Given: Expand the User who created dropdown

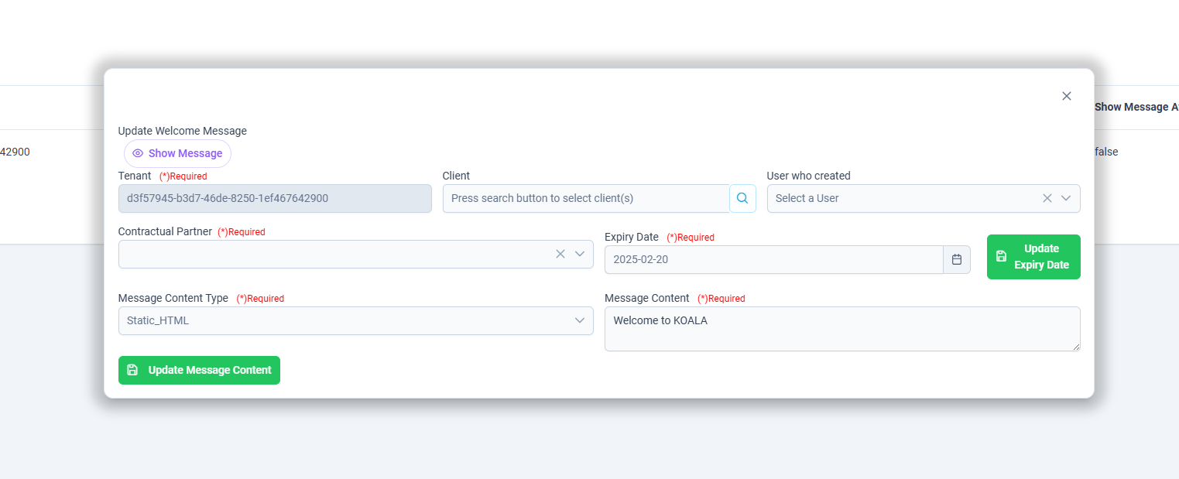Looking at the screenshot, I should (x=1066, y=198).
